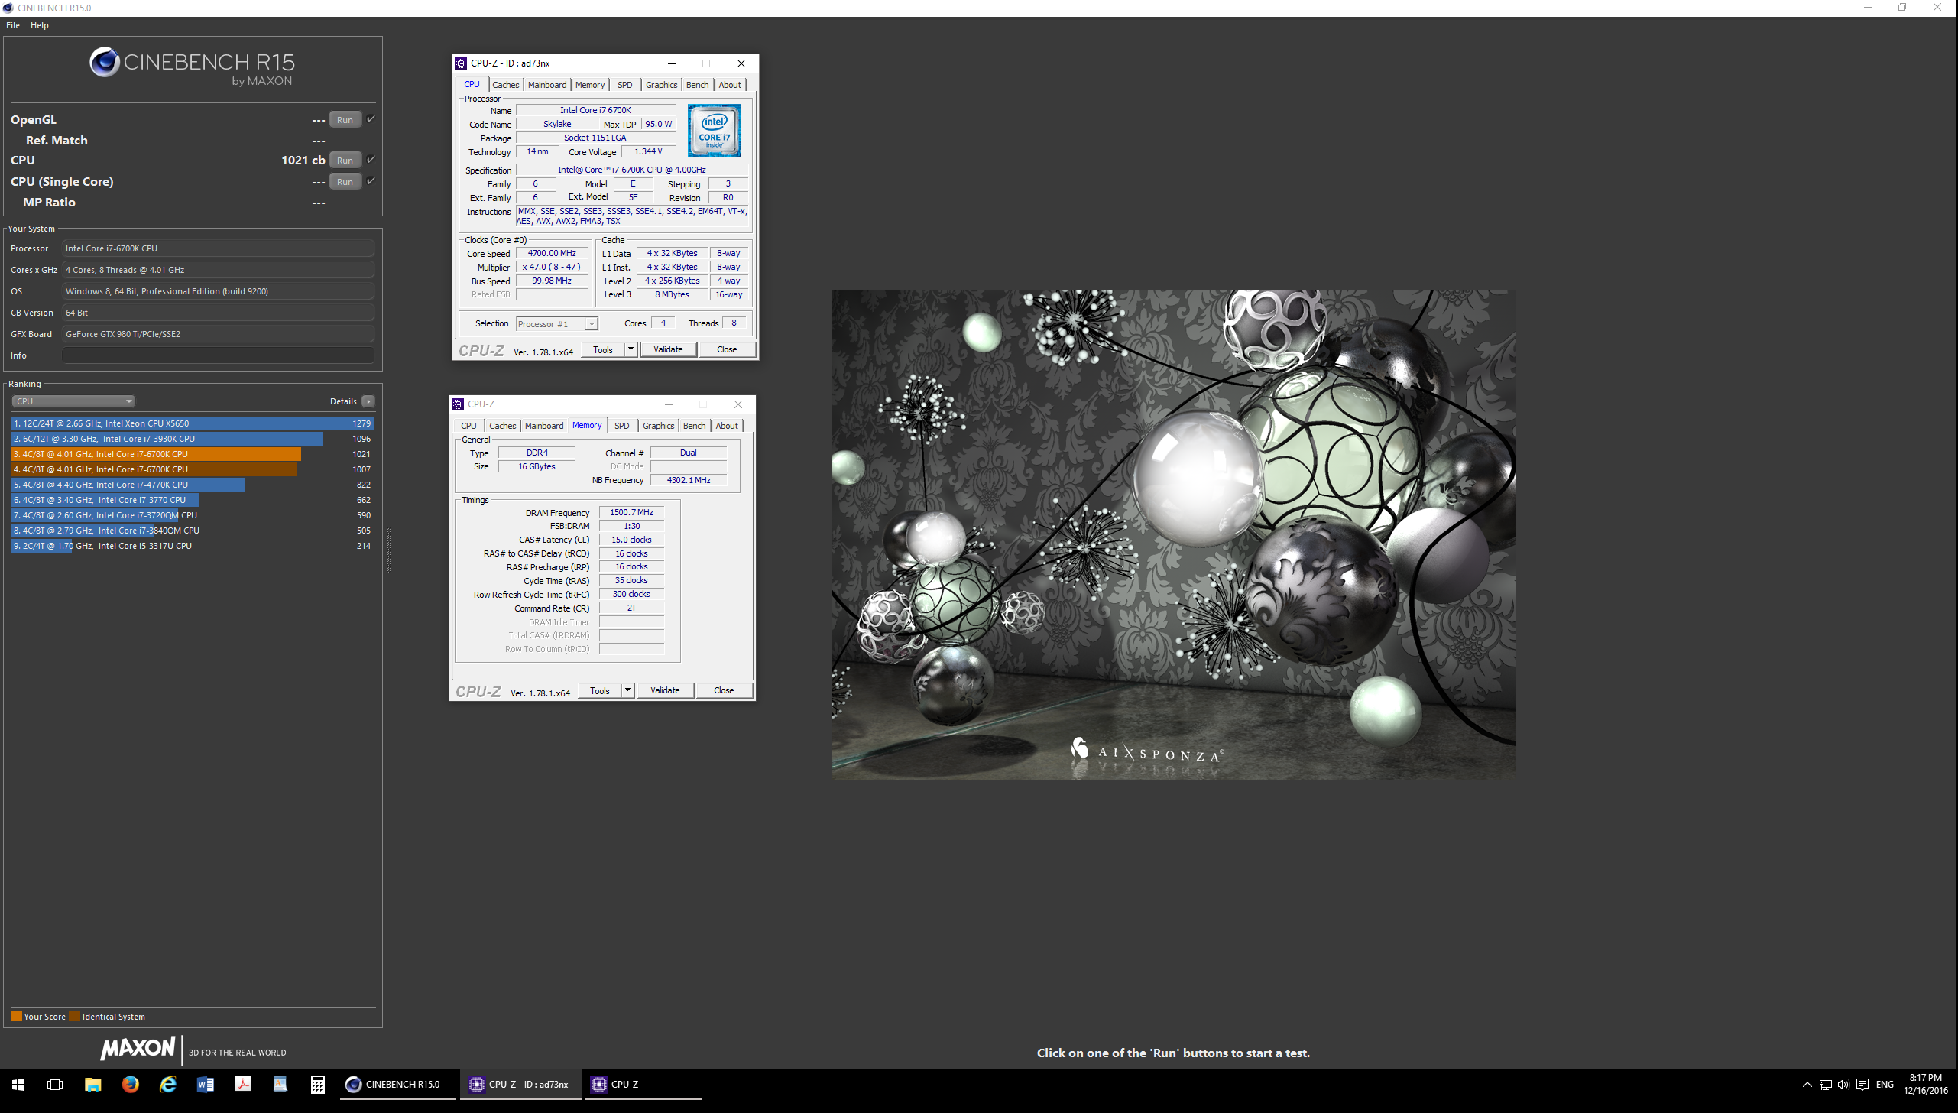
Task: Open CPU tab in lower CPU-Z window
Action: click(468, 426)
